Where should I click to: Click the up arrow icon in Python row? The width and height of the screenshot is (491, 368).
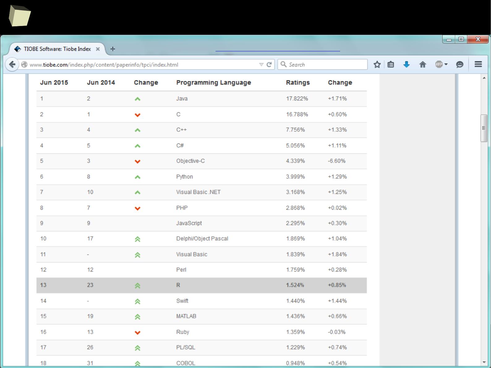[138, 177]
